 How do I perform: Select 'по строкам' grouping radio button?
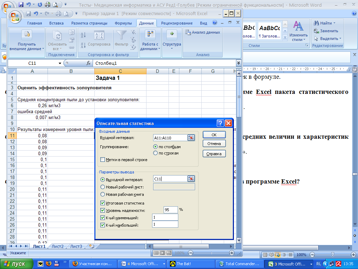pyautogui.click(x=156, y=153)
